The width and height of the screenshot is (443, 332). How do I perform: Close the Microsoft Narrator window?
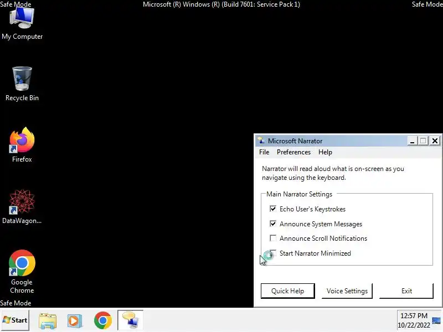coord(435,141)
